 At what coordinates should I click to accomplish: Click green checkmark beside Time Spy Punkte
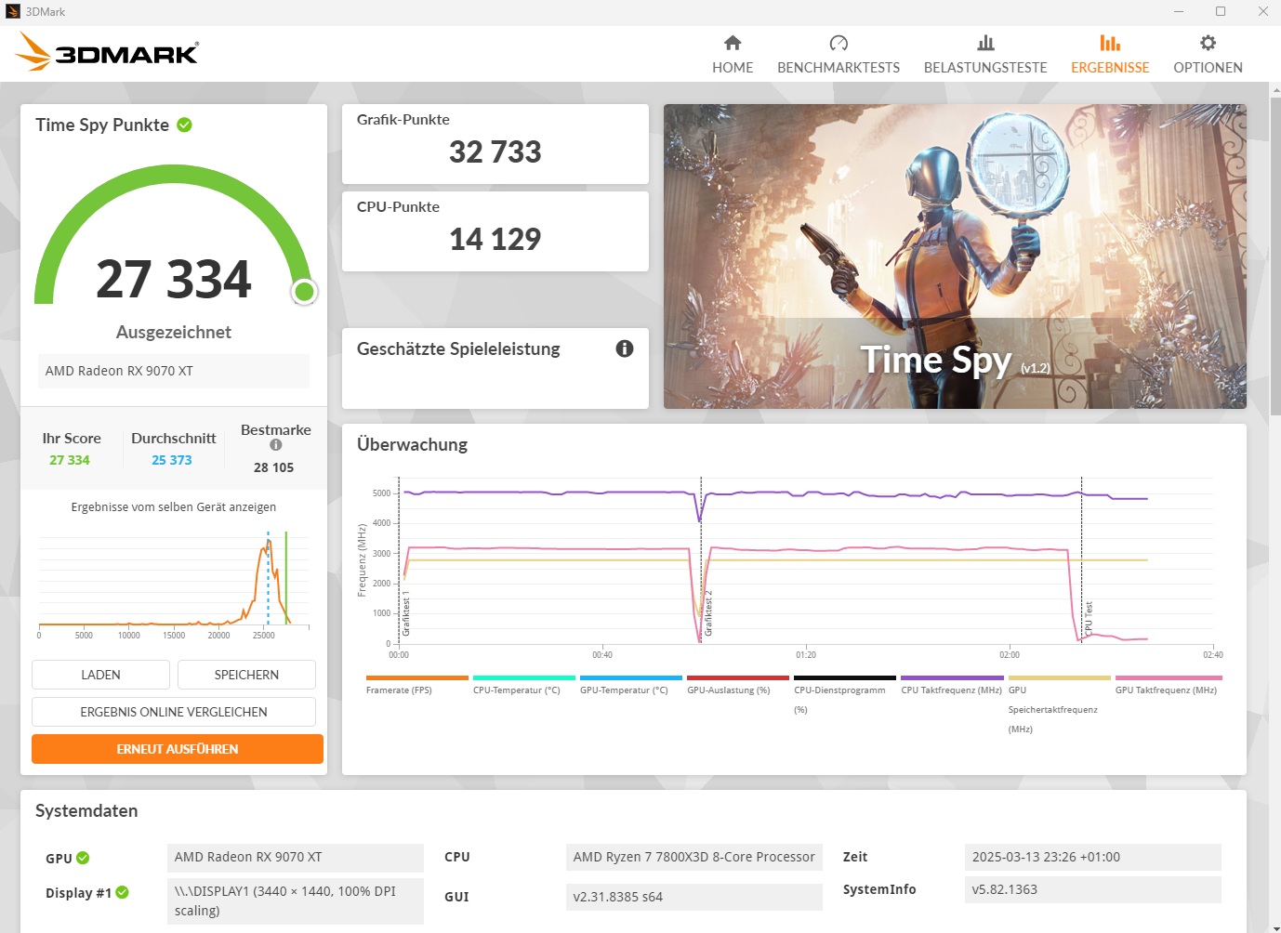(x=184, y=125)
